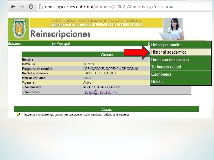Screen dimensions: 214x160
Task: Select the Escríbenos menu option
Action: (x=180, y=74)
